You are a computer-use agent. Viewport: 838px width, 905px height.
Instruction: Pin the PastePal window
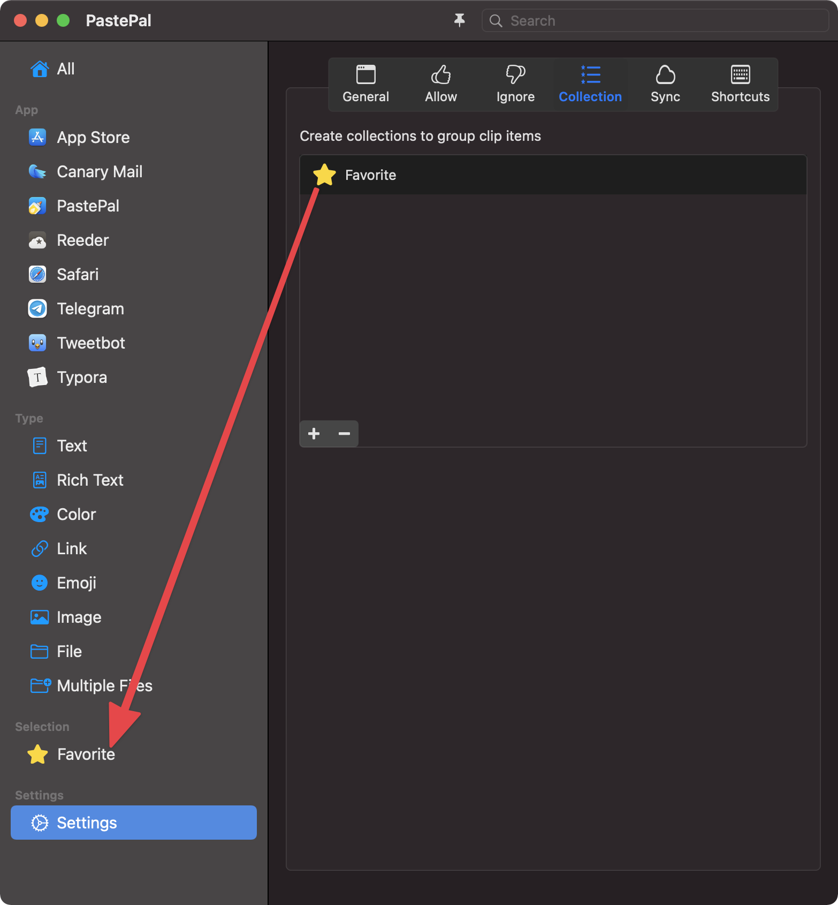click(459, 20)
